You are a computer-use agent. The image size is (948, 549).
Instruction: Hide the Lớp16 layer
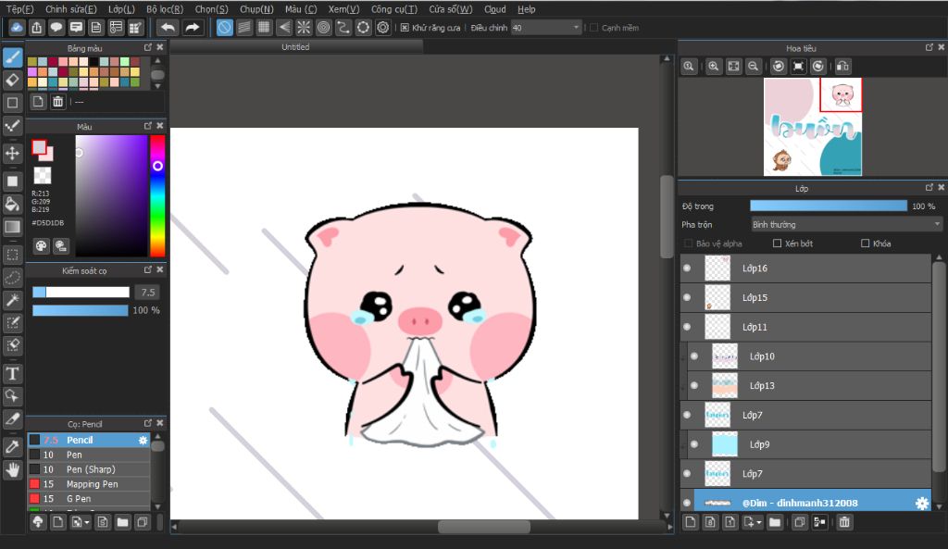coord(687,268)
